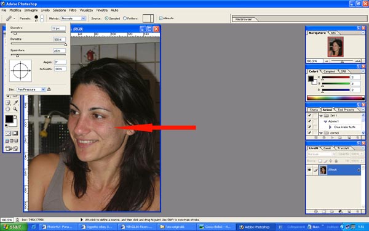Click the Start button on the taskbar

click(12, 227)
